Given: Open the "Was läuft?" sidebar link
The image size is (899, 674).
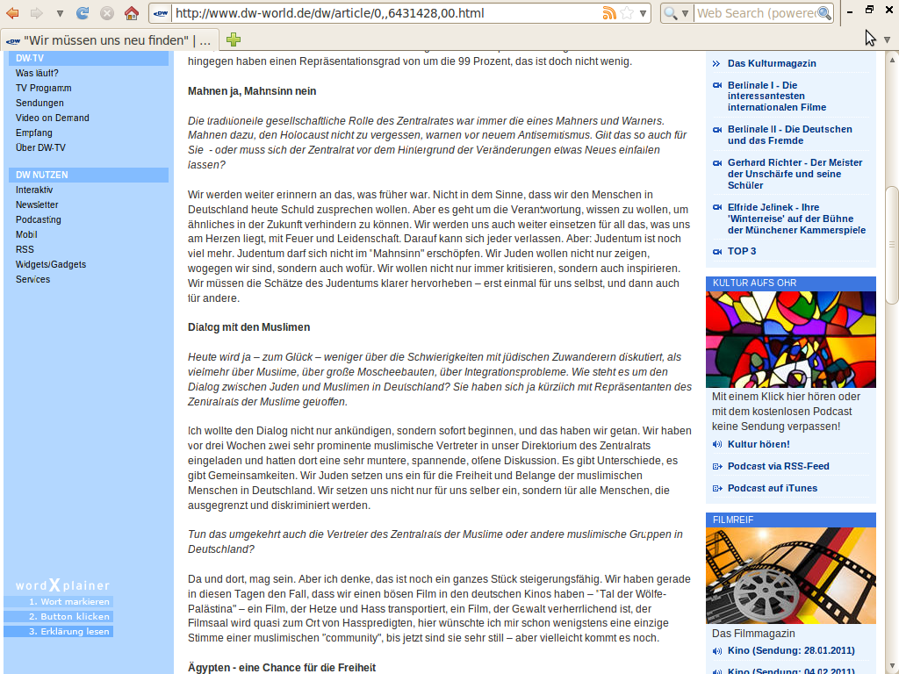Looking at the screenshot, I should click(x=37, y=74).
